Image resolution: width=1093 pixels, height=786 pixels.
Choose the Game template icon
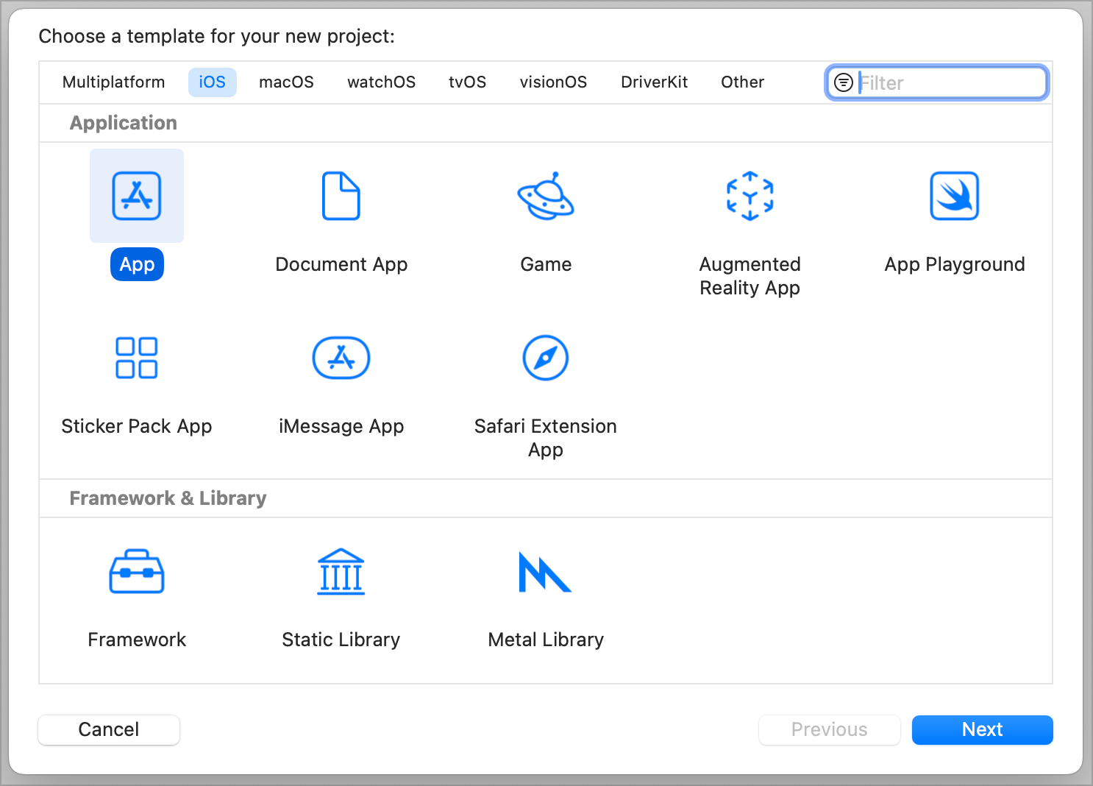point(545,196)
